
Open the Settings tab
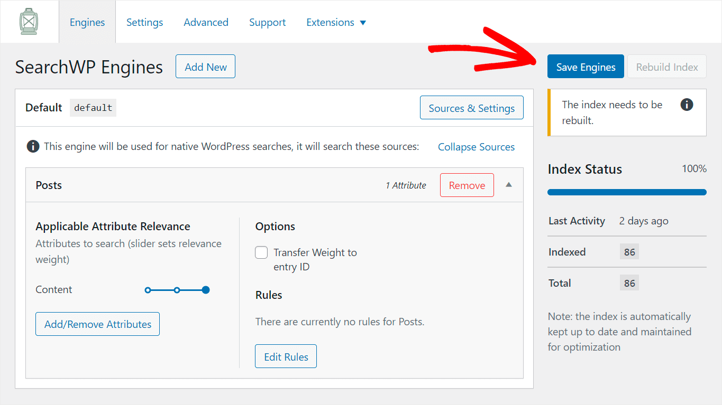click(x=144, y=22)
